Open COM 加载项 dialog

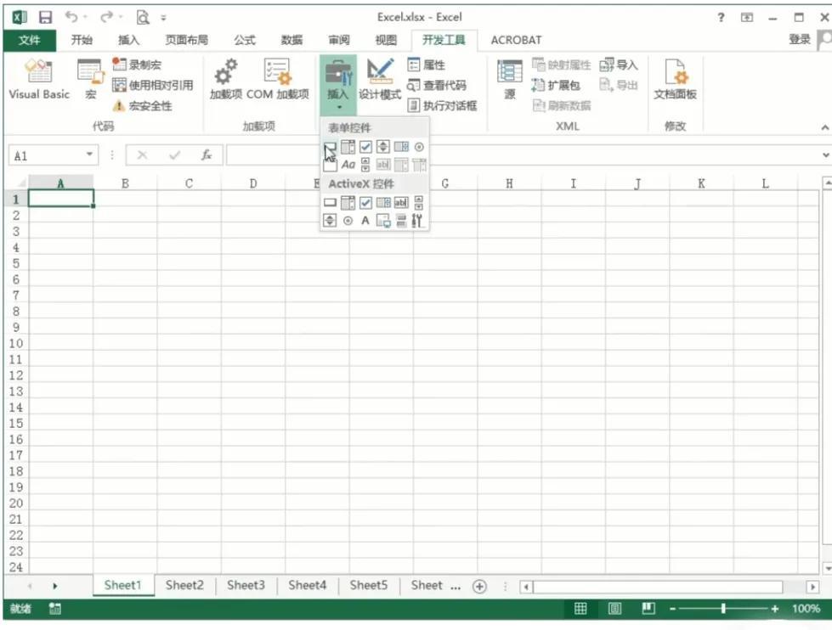(278, 80)
